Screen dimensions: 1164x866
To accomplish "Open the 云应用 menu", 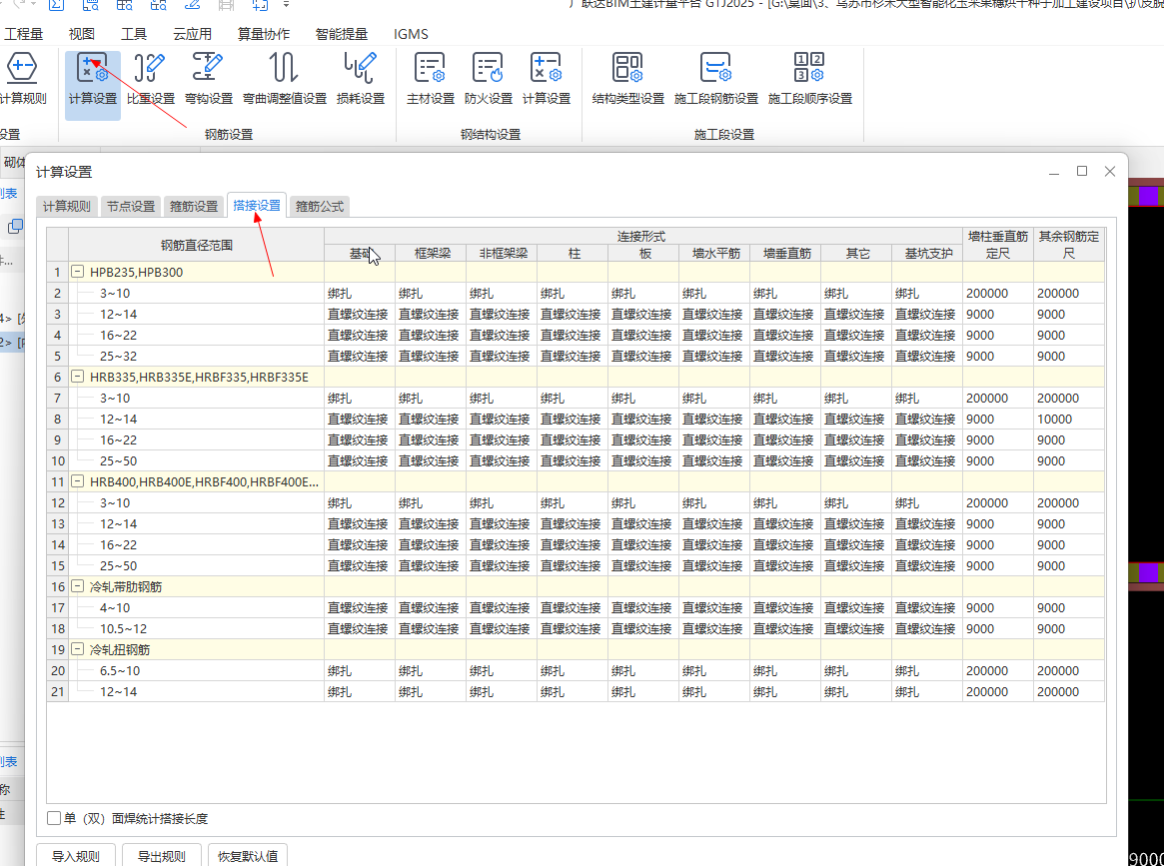I will (x=192, y=34).
